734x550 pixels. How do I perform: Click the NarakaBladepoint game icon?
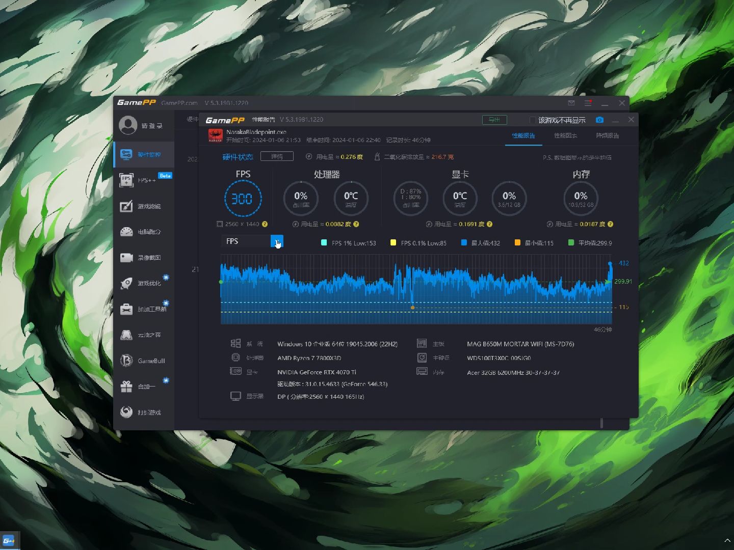tap(216, 135)
